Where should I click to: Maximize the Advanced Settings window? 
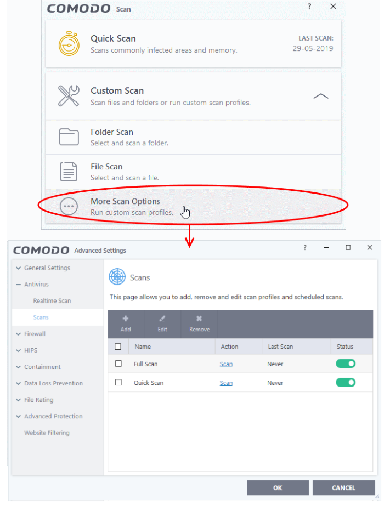click(348, 247)
